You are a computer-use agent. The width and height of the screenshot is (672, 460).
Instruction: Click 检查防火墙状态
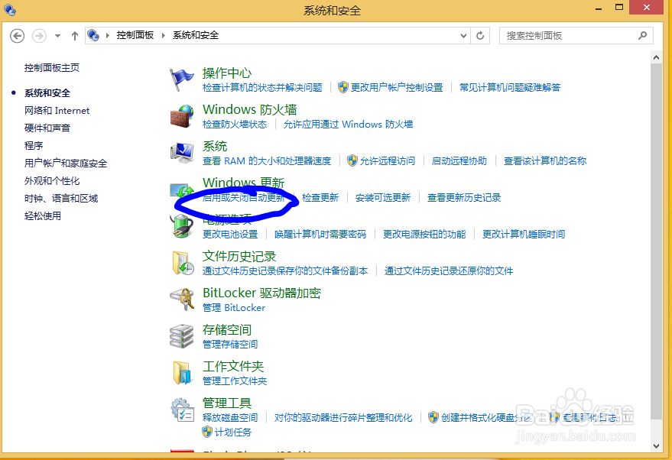click(235, 125)
